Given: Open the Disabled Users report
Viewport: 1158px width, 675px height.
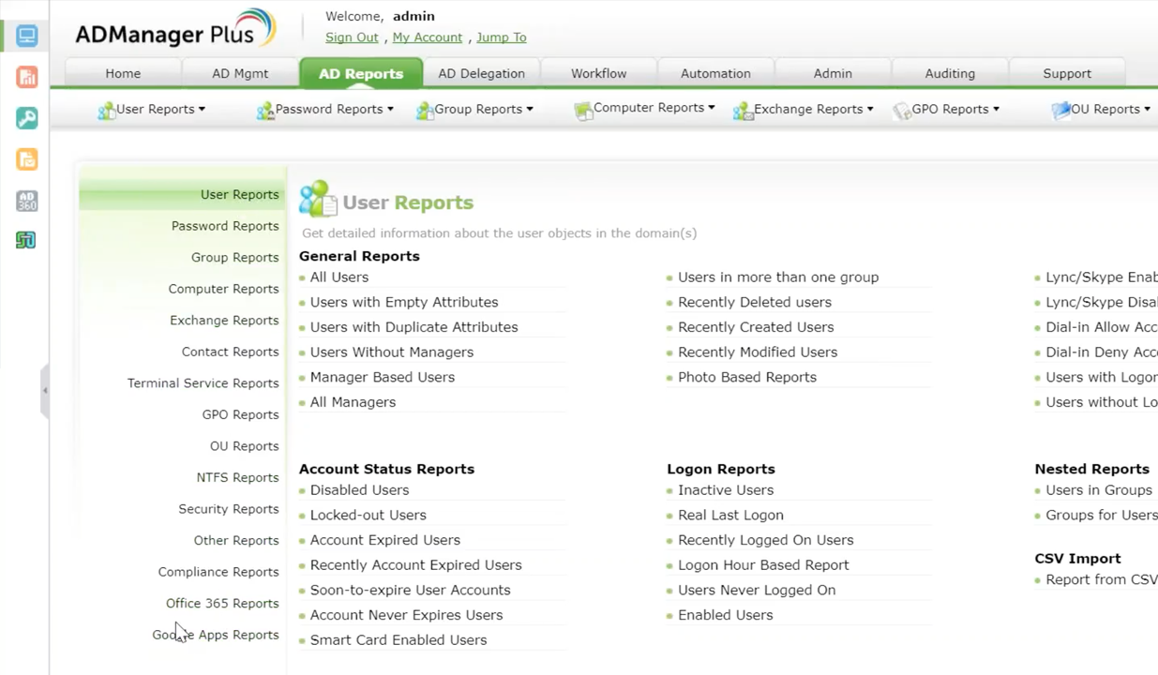Looking at the screenshot, I should pyautogui.click(x=359, y=490).
